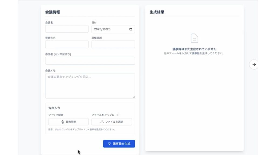276x155 pixels.
Task: Click the lightbulb icon on the generate button
Action: pyautogui.click(x=109, y=144)
